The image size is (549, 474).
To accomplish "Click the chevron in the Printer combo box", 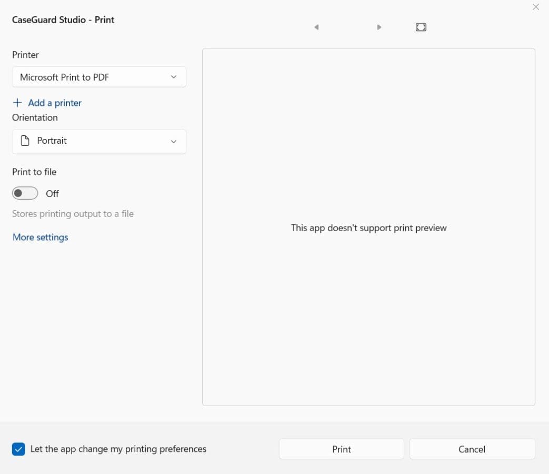I will tap(174, 77).
